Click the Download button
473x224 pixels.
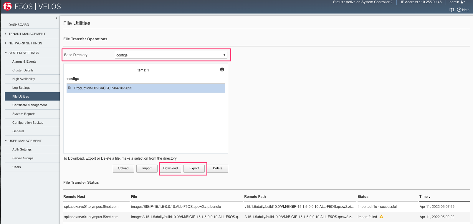pyautogui.click(x=171, y=168)
